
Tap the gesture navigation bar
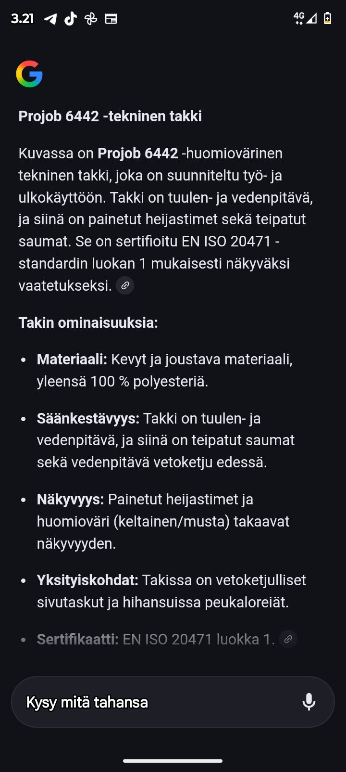[173, 760]
